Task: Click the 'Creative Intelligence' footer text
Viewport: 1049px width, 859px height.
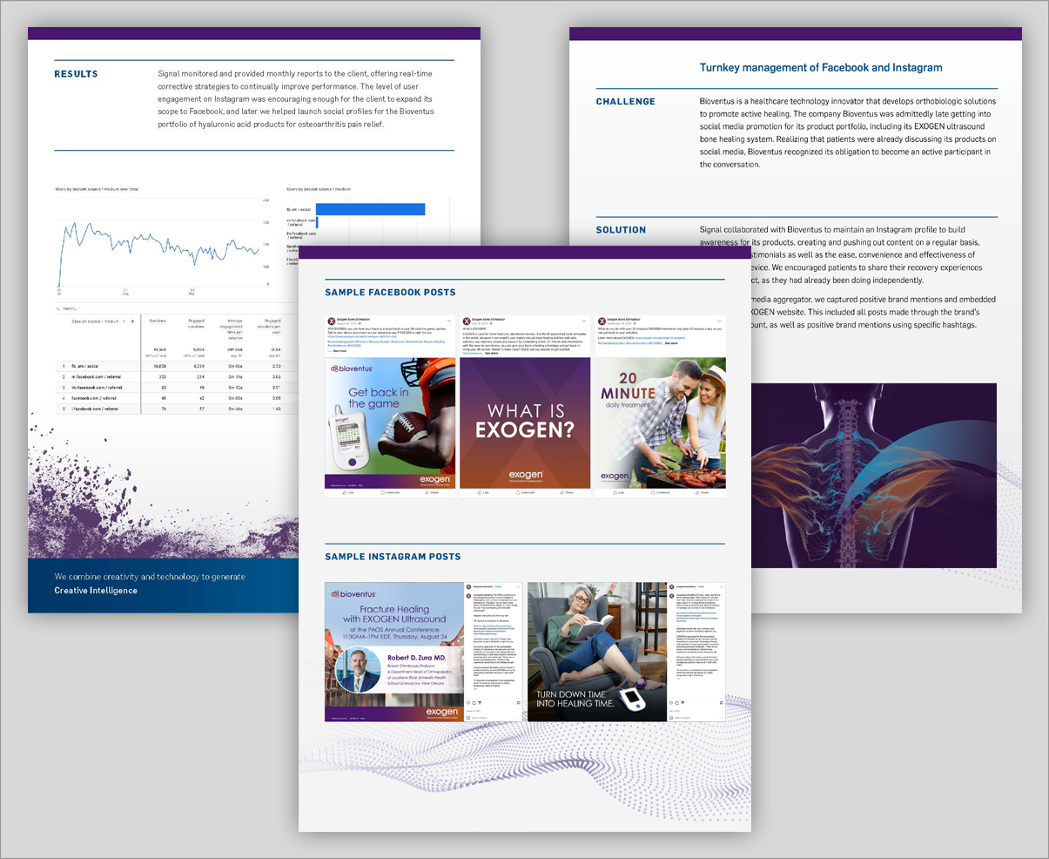Action: (96, 591)
